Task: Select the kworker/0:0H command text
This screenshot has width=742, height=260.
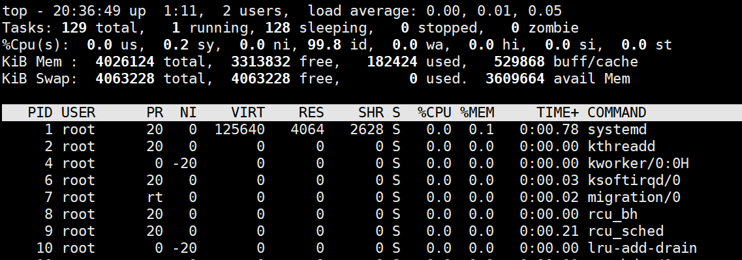Action: point(638,164)
